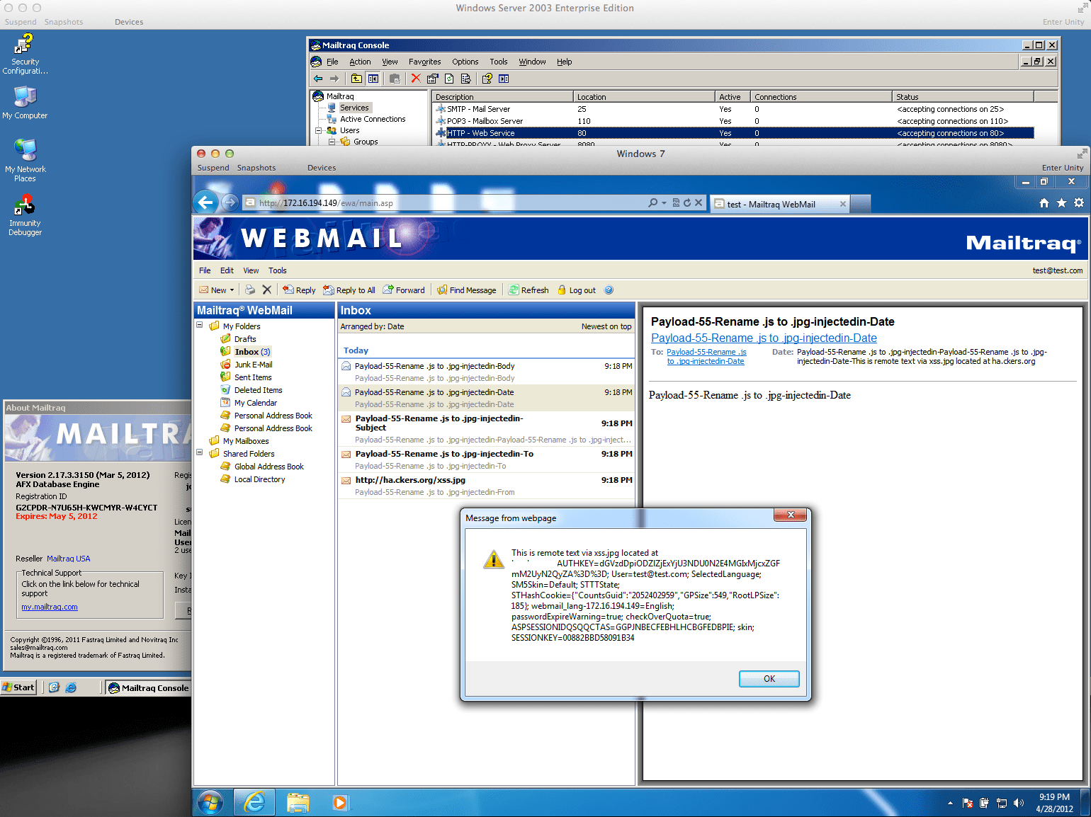Click the red delete X in Mailtraq Console toolbar

(416, 79)
